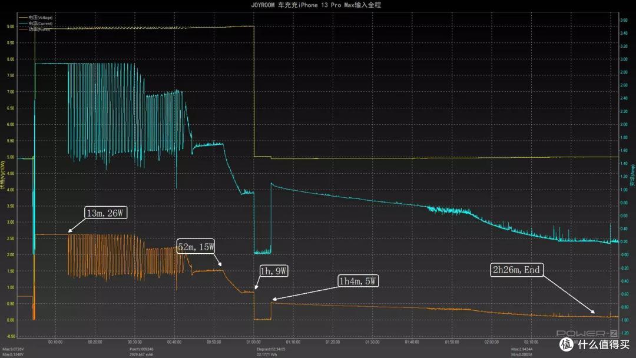
Task: Click the 3.40 label on the Amp axis
Action: tap(624, 33)
